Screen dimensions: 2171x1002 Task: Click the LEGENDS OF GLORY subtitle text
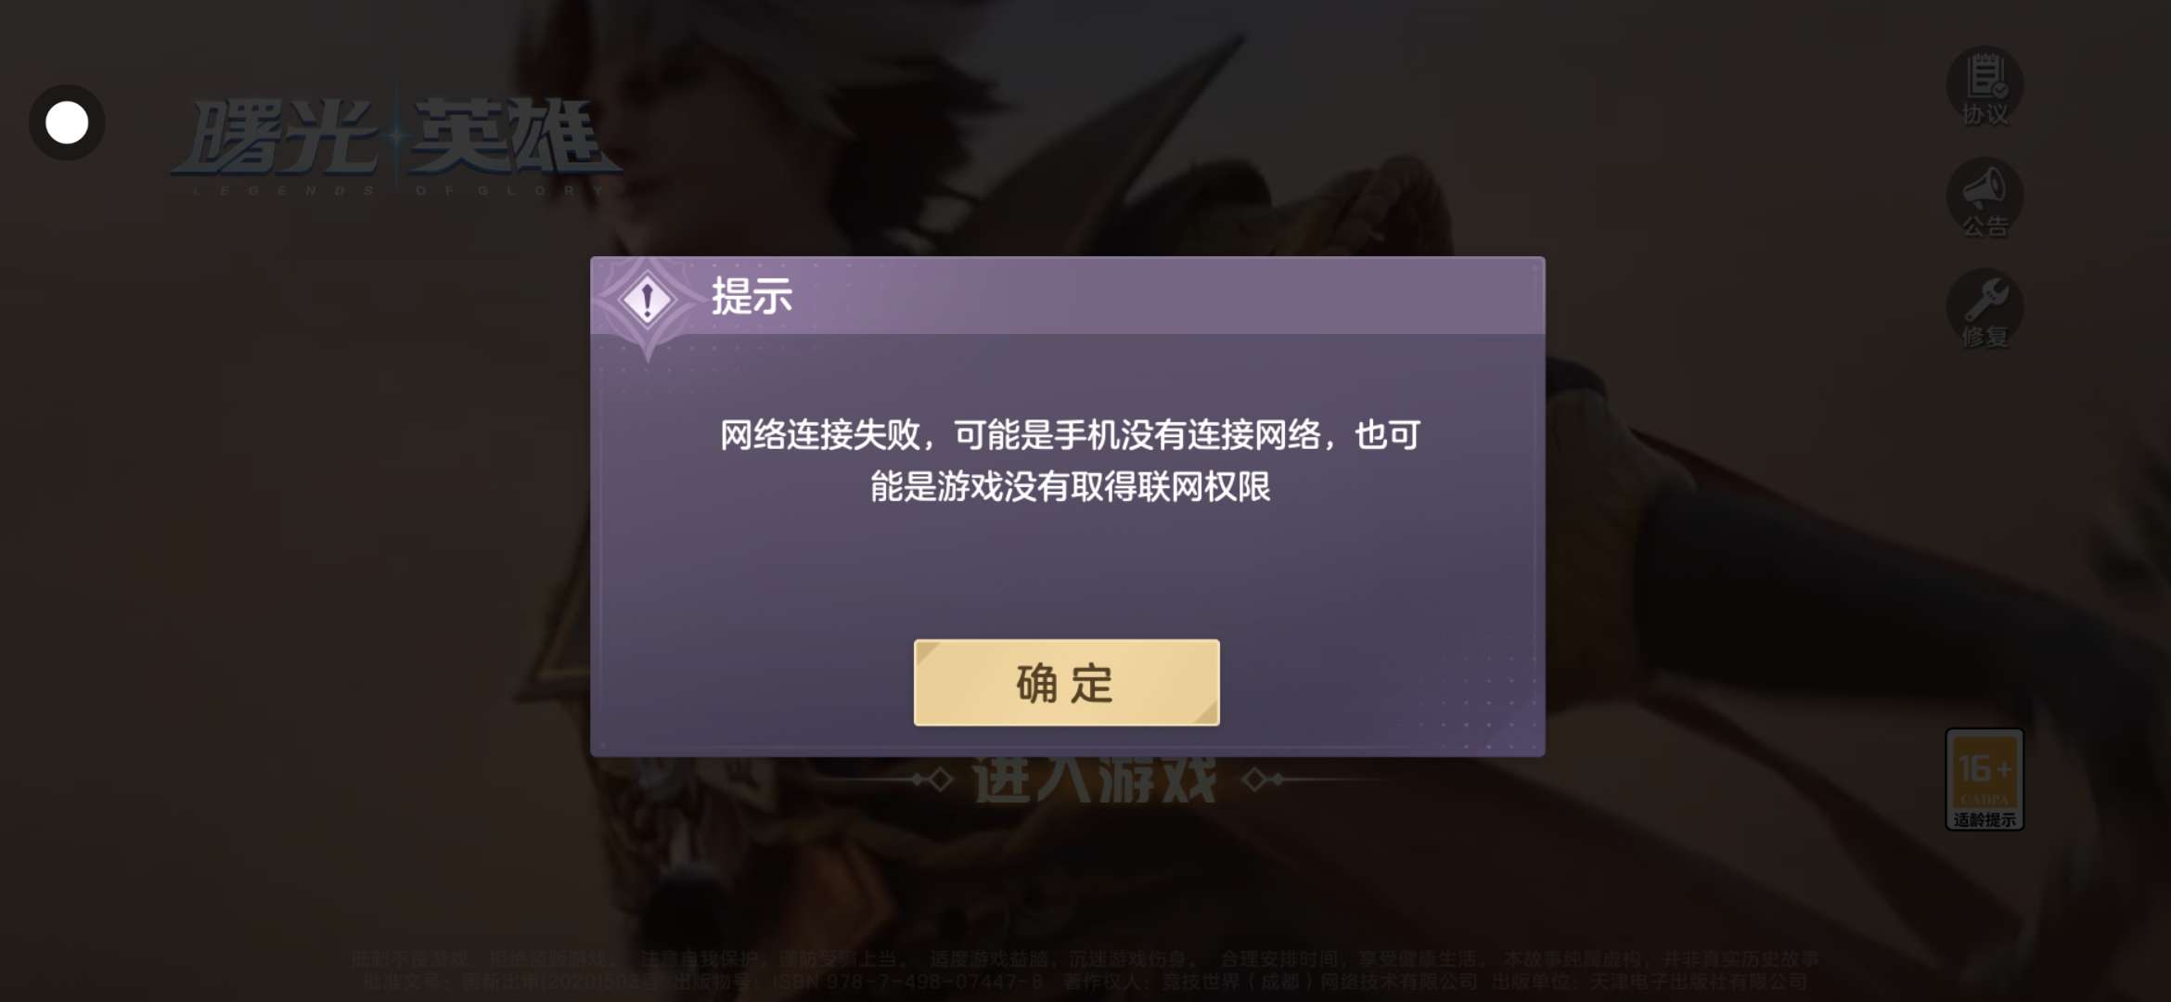point(399,190)
